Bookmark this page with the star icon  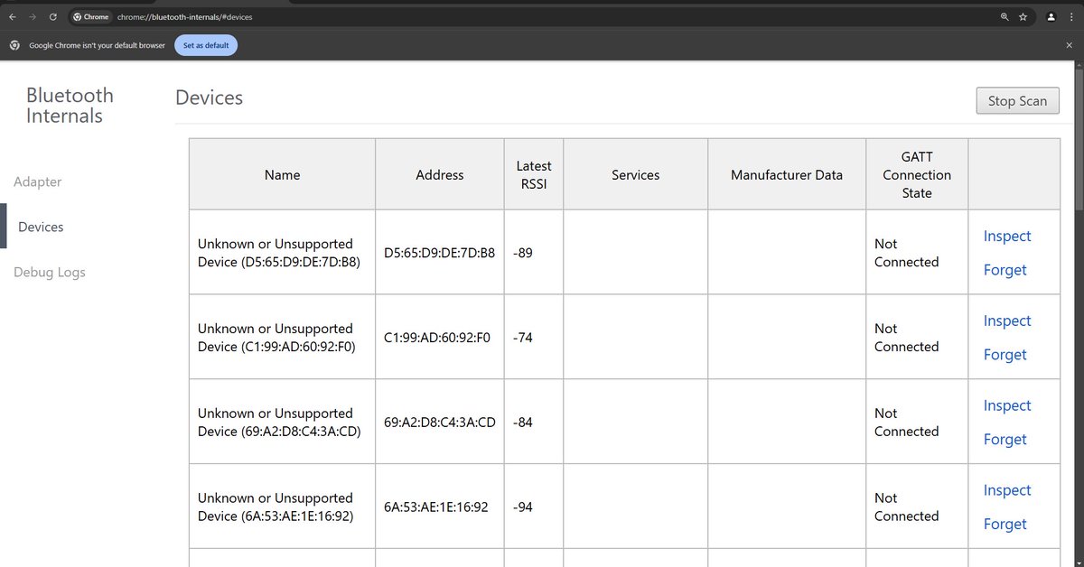(1023, 16)
